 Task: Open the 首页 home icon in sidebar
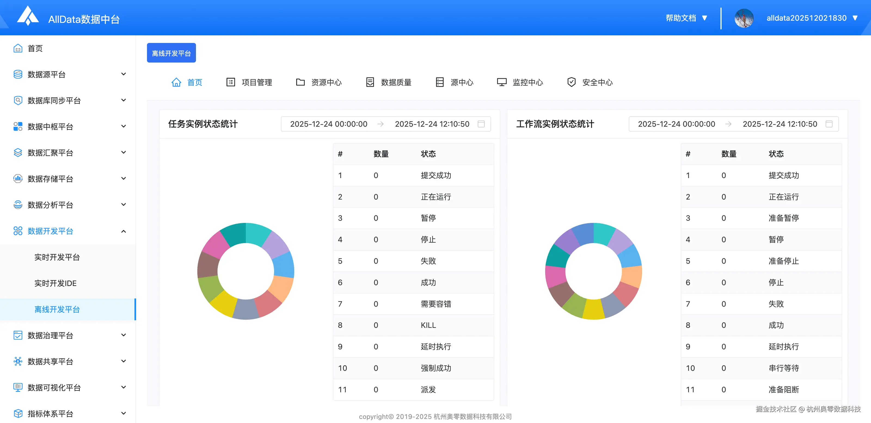click(x=18, y=48)
